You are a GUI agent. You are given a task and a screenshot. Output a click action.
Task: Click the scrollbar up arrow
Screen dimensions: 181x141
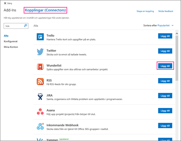177,34
